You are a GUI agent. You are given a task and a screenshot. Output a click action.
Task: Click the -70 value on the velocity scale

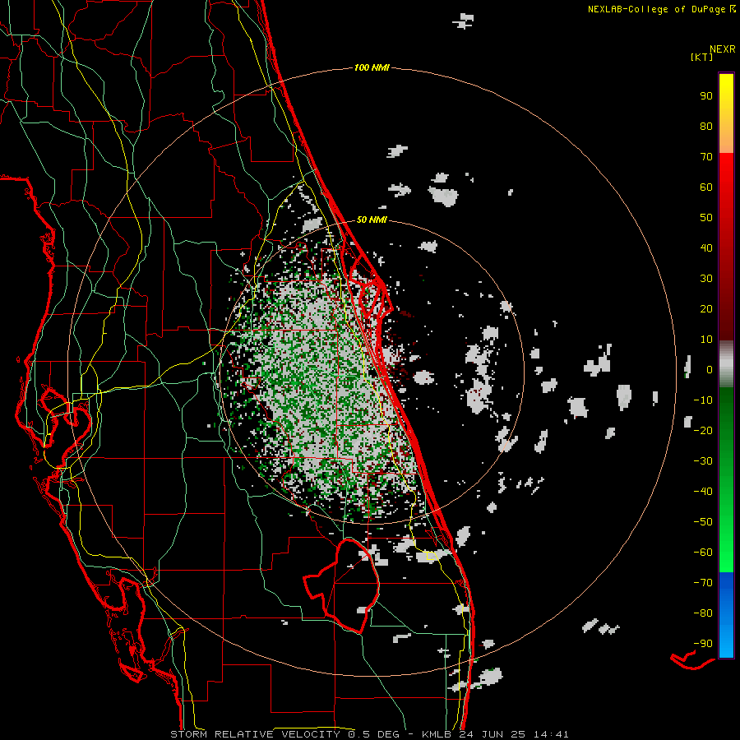703,583
